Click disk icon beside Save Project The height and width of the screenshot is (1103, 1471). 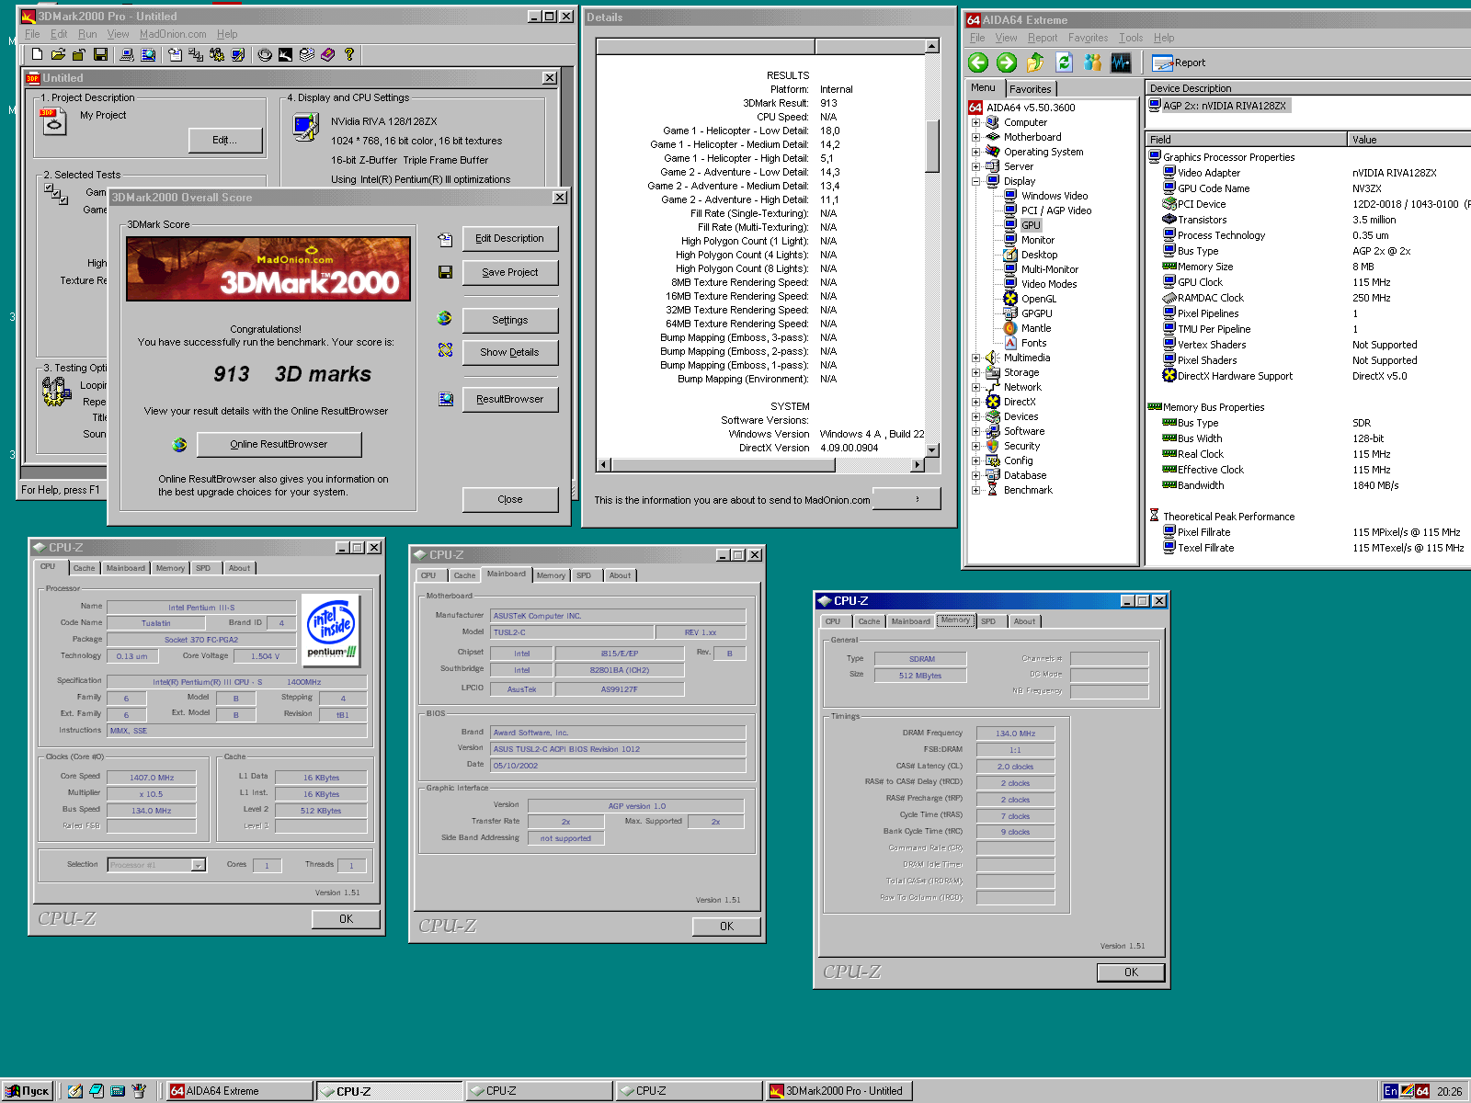[x=445, y=273]
